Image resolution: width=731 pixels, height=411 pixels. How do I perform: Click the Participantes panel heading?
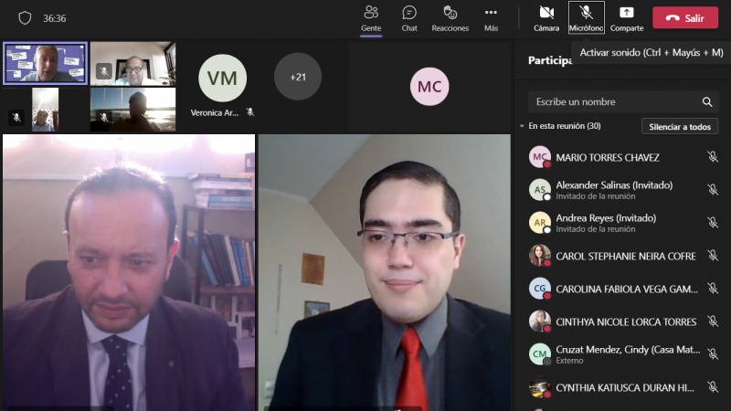pyautogui.click(x=550, y=60)
